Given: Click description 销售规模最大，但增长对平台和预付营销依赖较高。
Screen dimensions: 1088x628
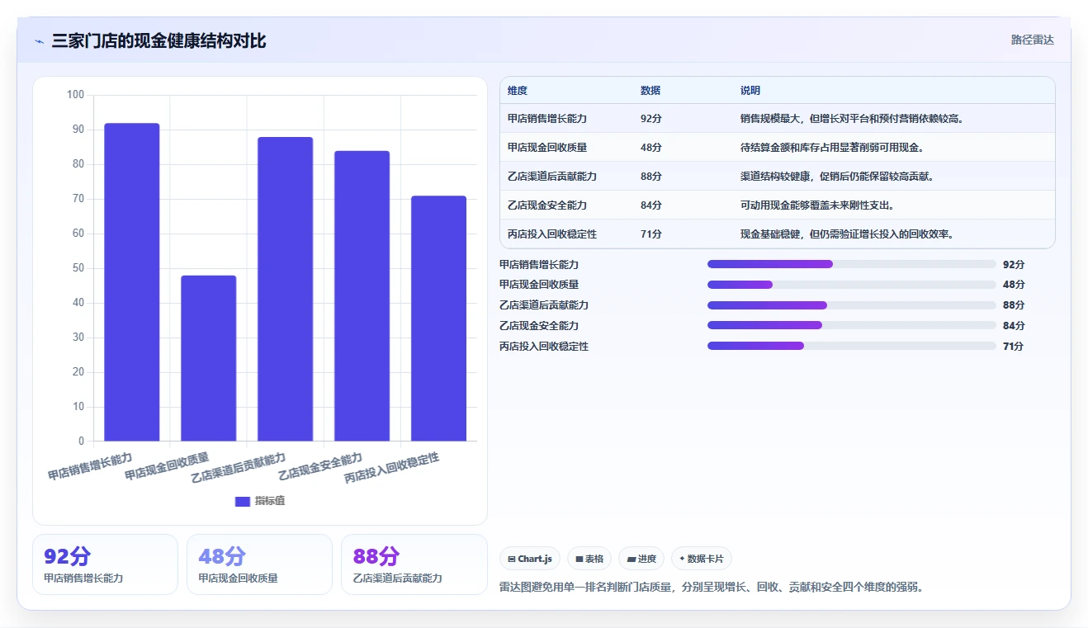Looking at the screenshot, I should [x=853, y=119].
